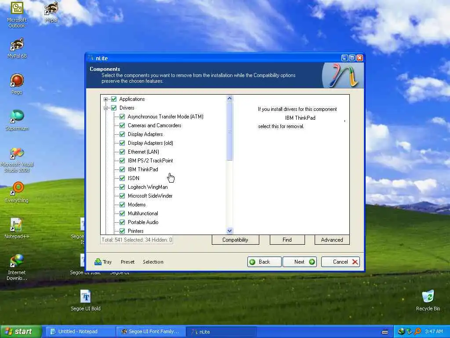Click the keyboard icon in taskbar
The height and width of the screenshot is (338, 450).
[x=385, y=332]
